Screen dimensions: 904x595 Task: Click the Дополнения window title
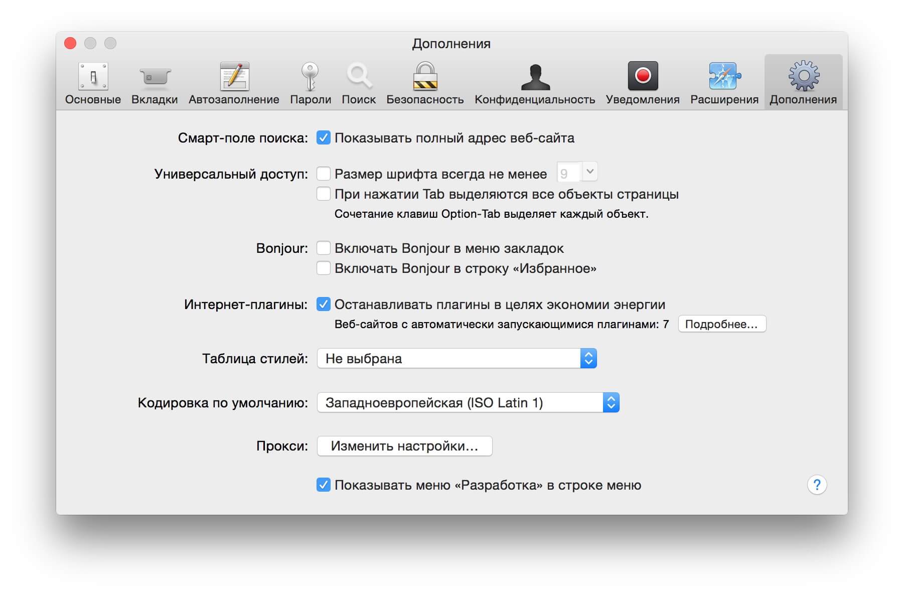pyautogui.click(x=451, y=44)
